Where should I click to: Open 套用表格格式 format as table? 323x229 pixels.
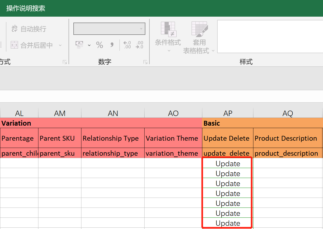(x=199, y=38)
